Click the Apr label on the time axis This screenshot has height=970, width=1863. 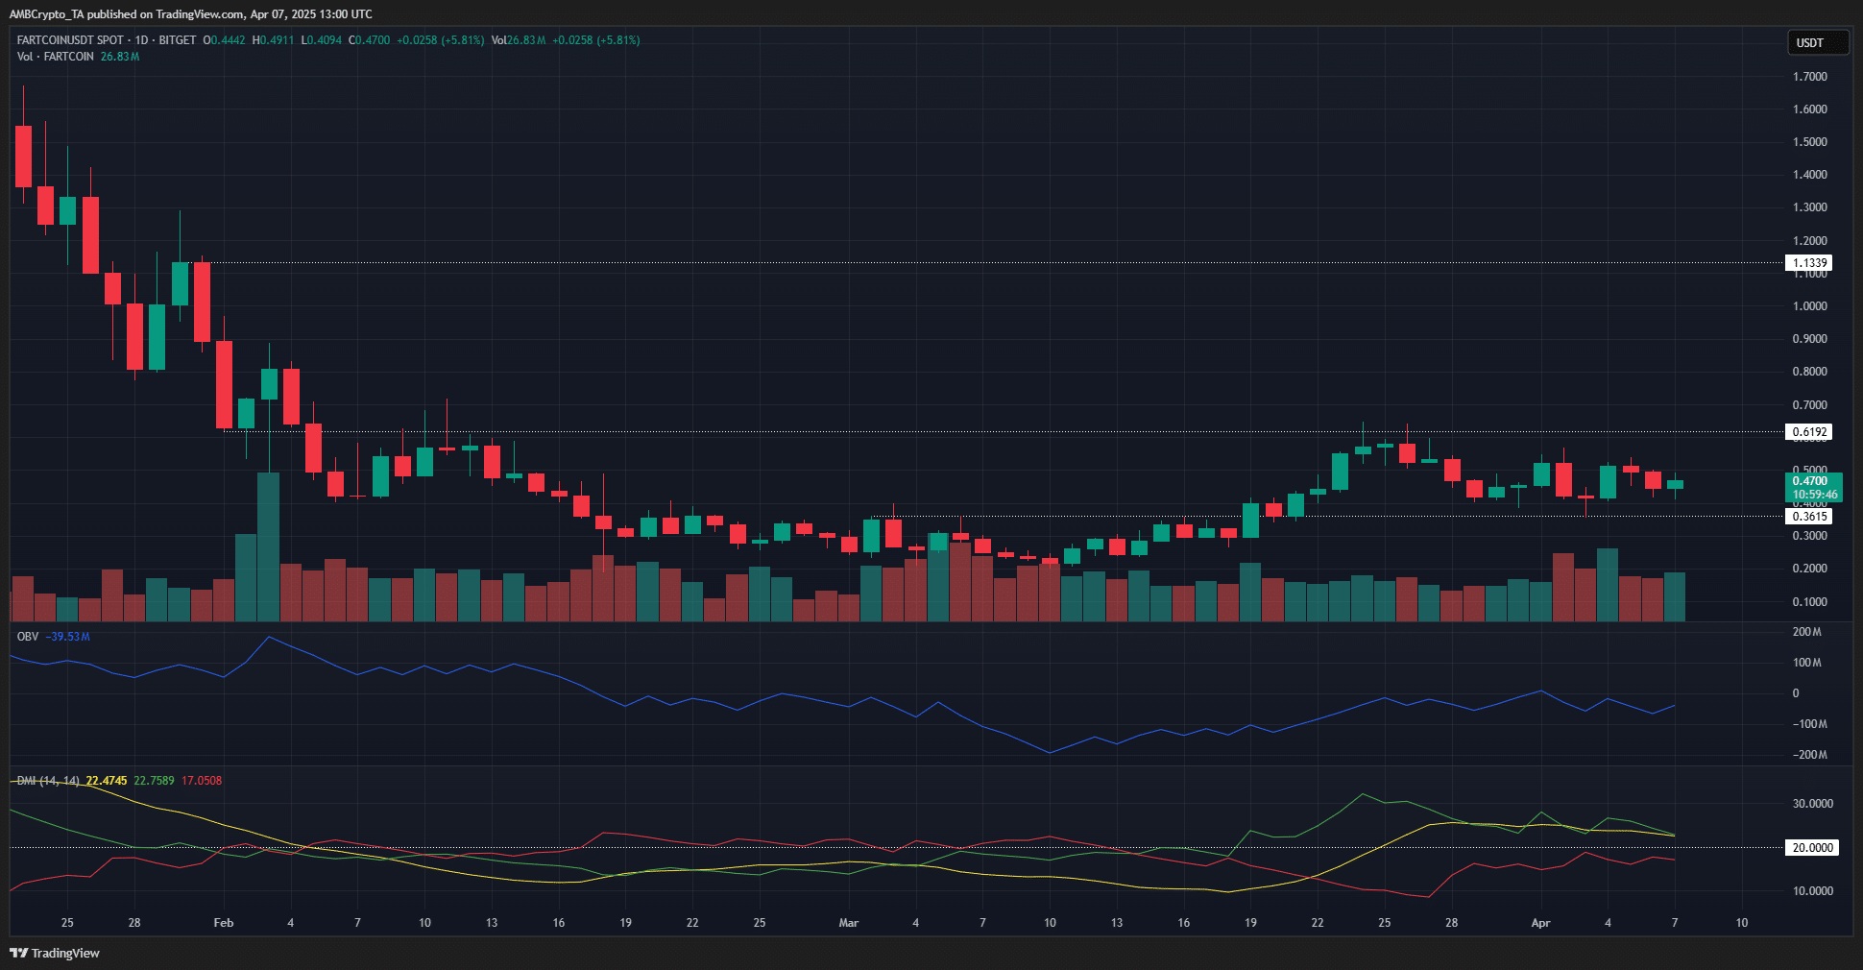pos(1540,923)
